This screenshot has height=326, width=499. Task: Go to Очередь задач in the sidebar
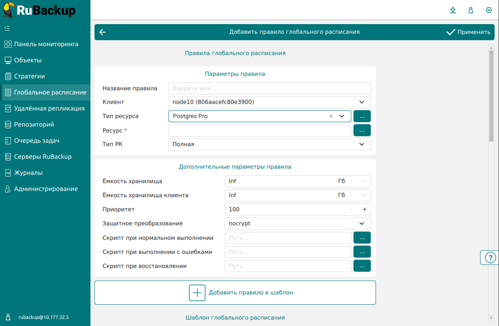(37, 141)
